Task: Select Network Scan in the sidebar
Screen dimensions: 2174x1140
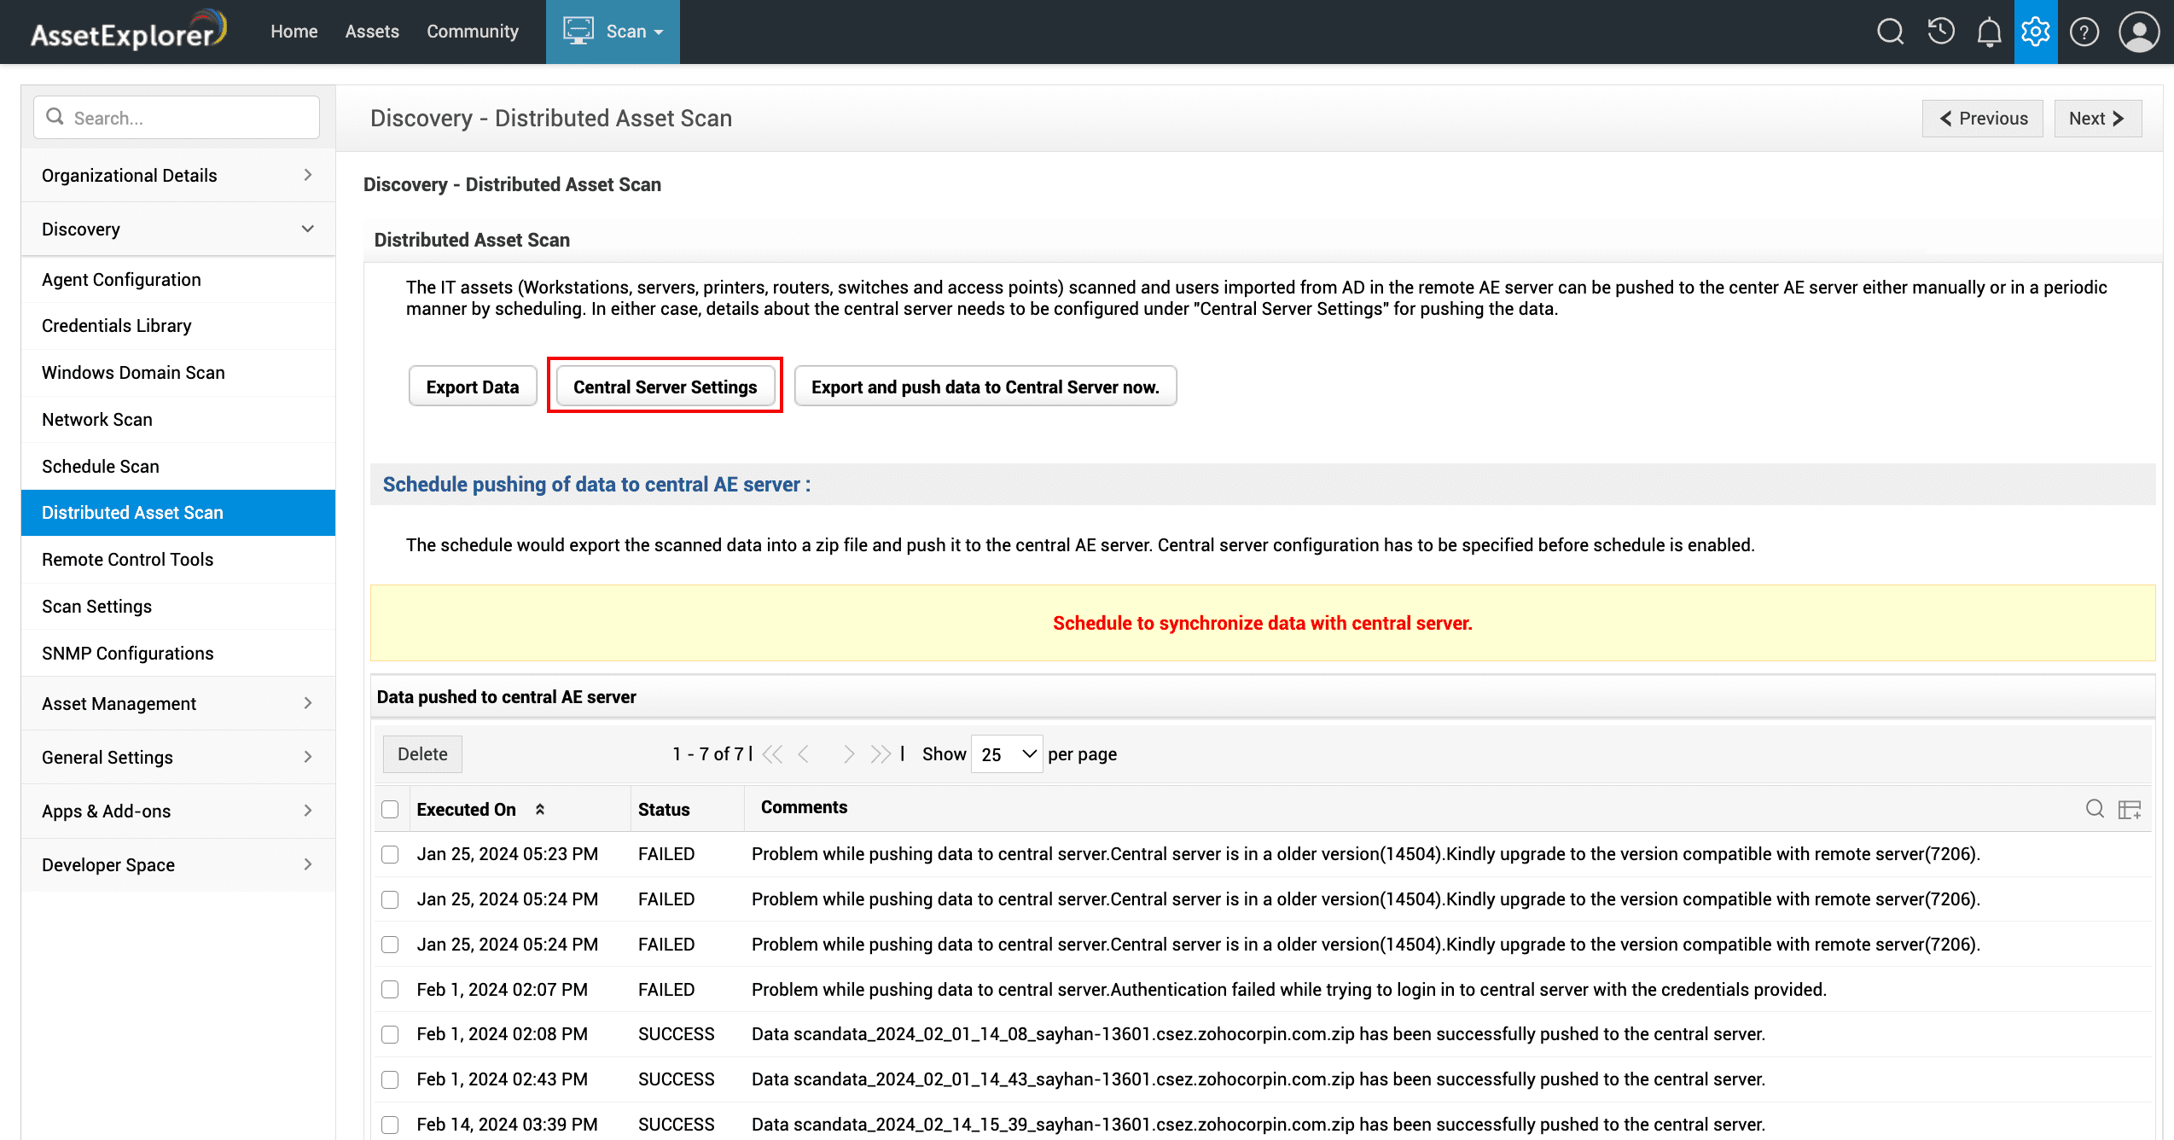Action: tap(97, 419)
